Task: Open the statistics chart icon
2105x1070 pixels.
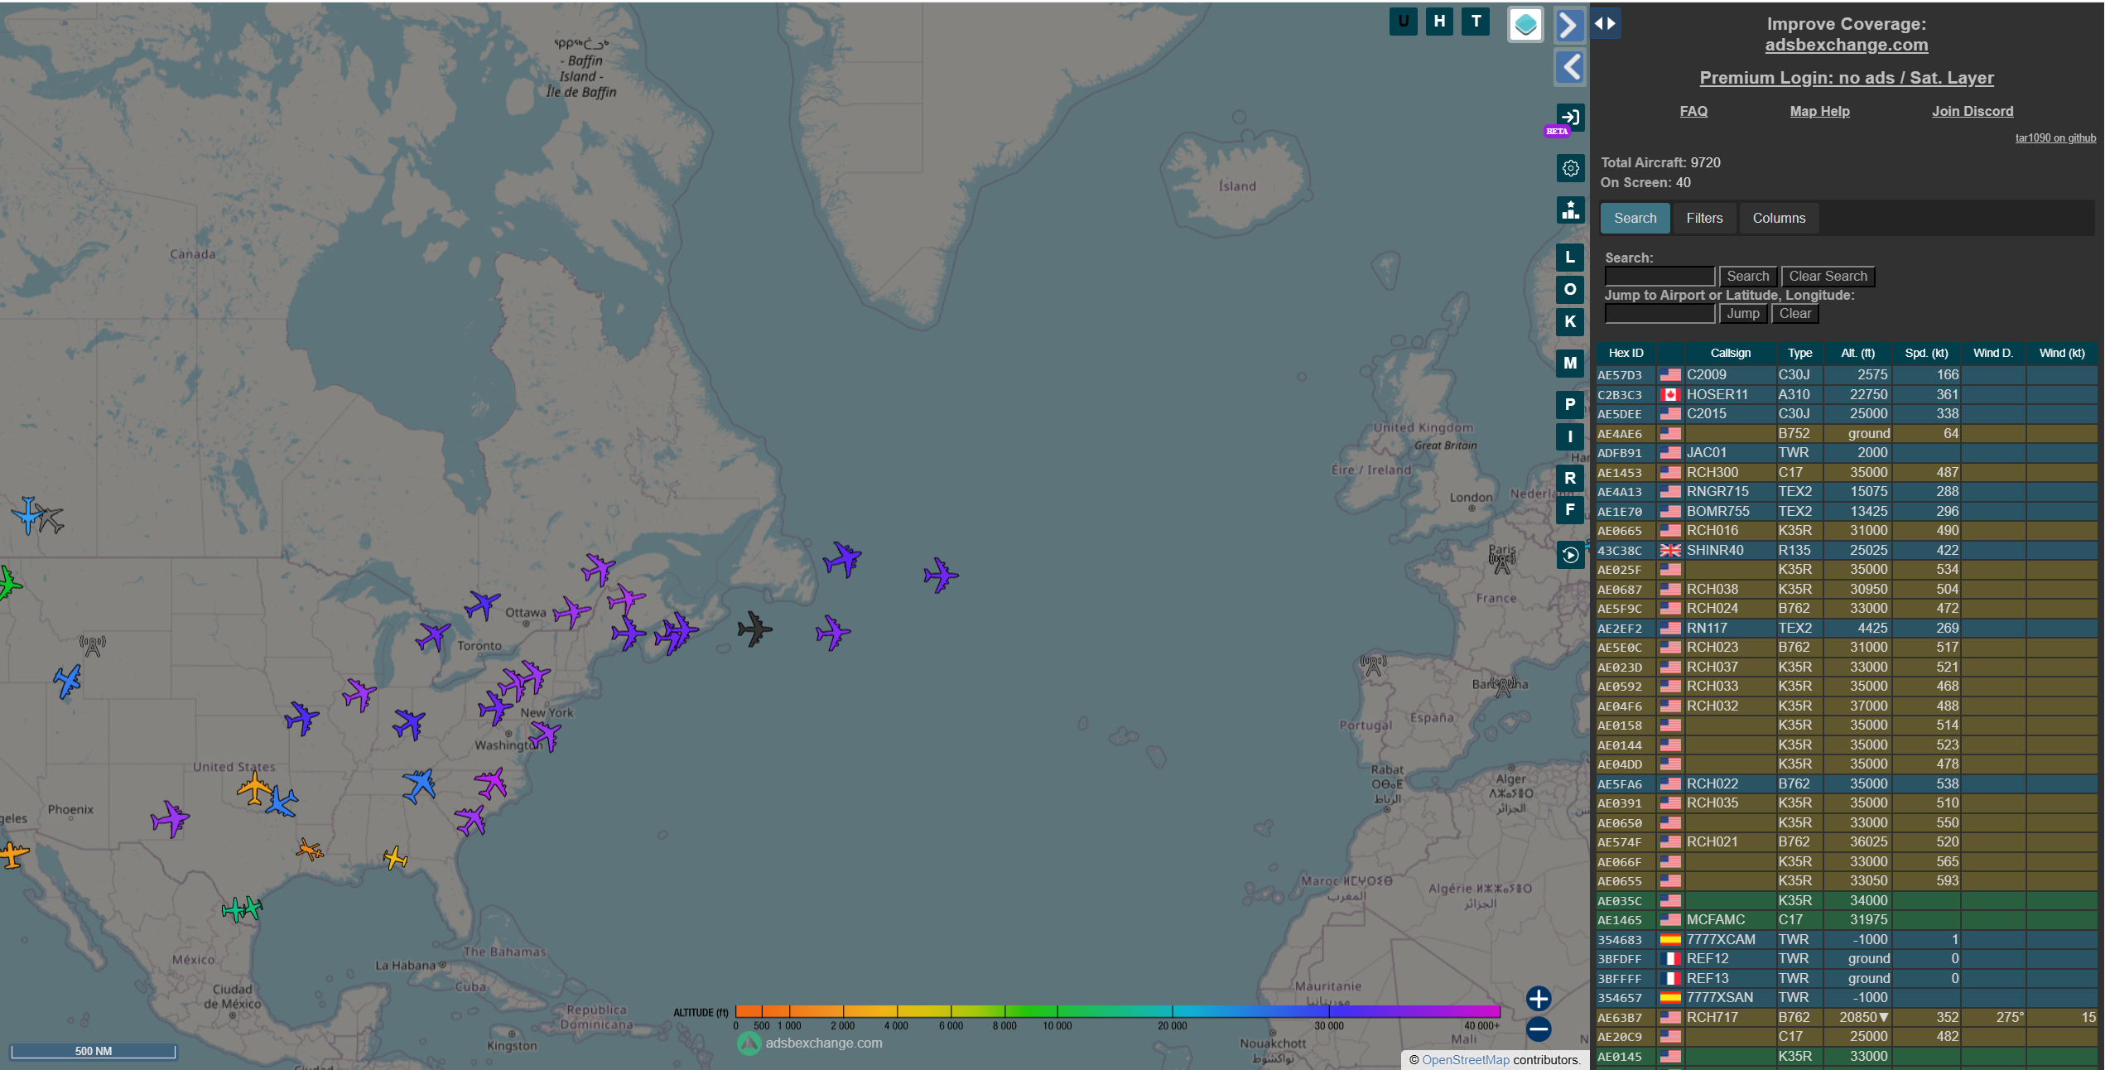Action: point(1570,210)
